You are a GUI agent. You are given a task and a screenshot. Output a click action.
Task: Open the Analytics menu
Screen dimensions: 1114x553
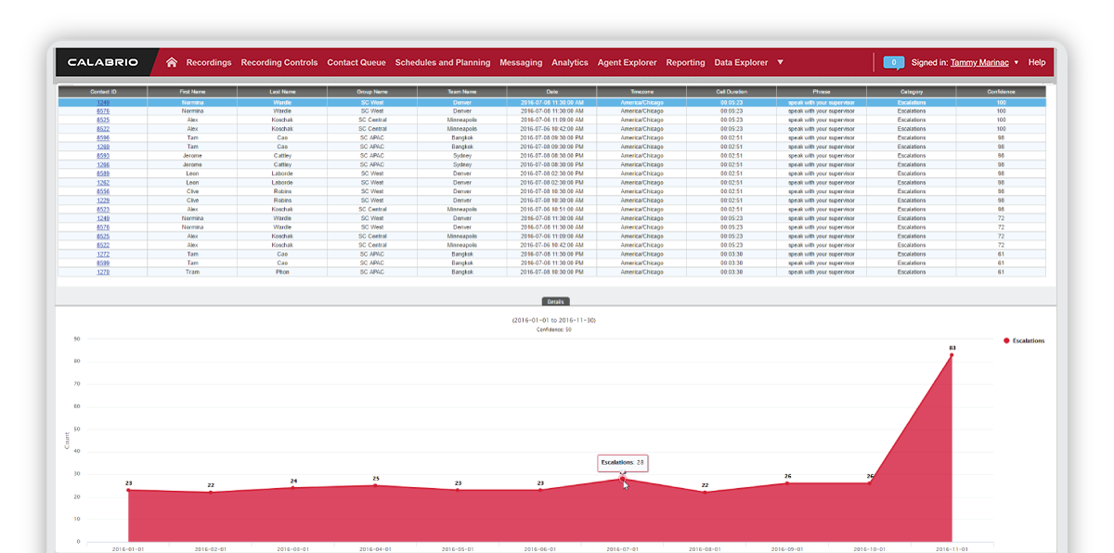click(x=570, y=63)
